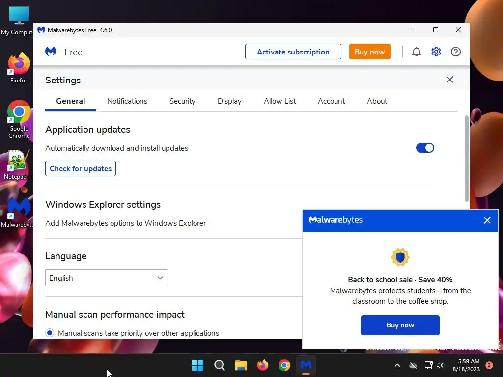Screen dimensions: 503x377
Task: Open taskbar Search
Action: click(220, 365)
